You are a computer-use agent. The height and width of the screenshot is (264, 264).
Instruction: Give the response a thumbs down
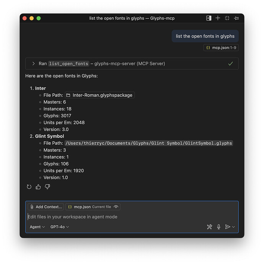[x=47, y=187]
